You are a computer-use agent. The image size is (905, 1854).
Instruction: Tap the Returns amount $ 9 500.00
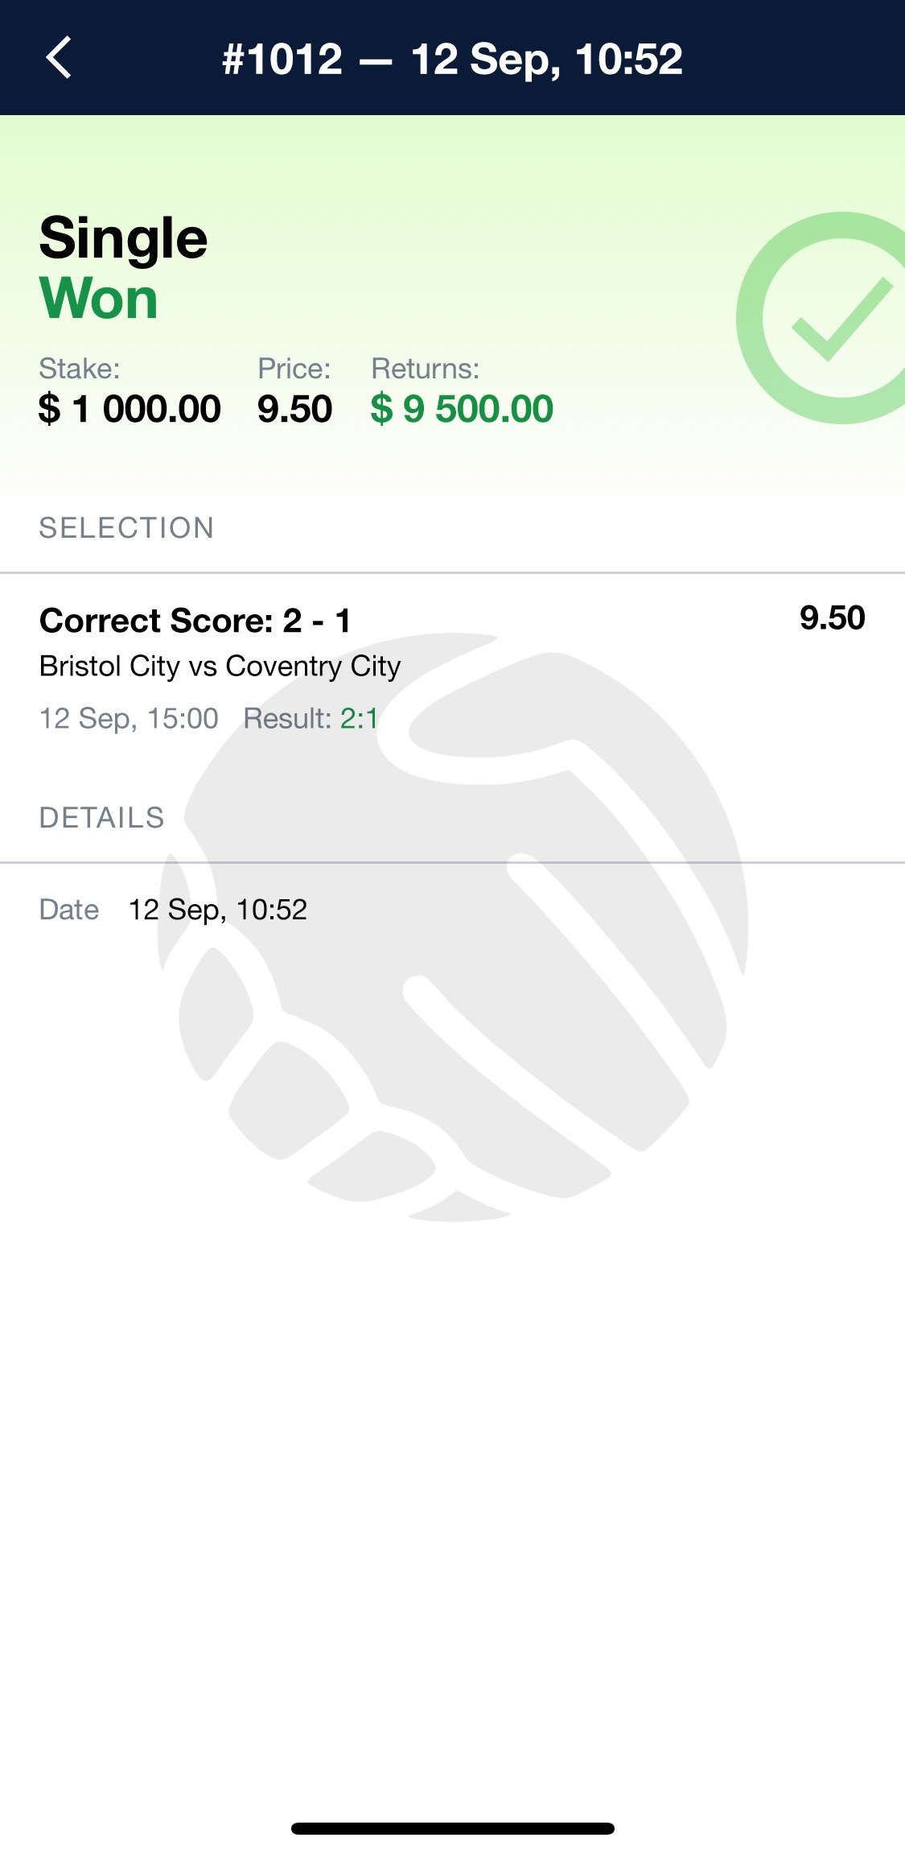462,409
